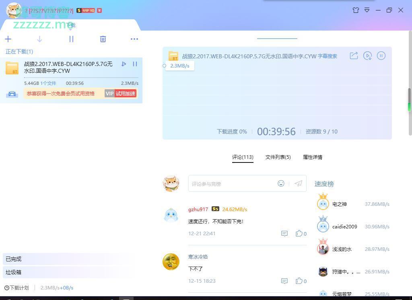This screenshot has width=412, height=300.
Task: Pause the 战狼2 task in the download list
Action: coord(135,64)
